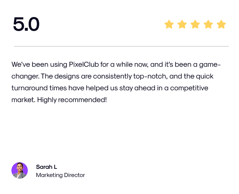Click the middle rating star
Viewport: 239px width, 194px height.
pos(195,25)
